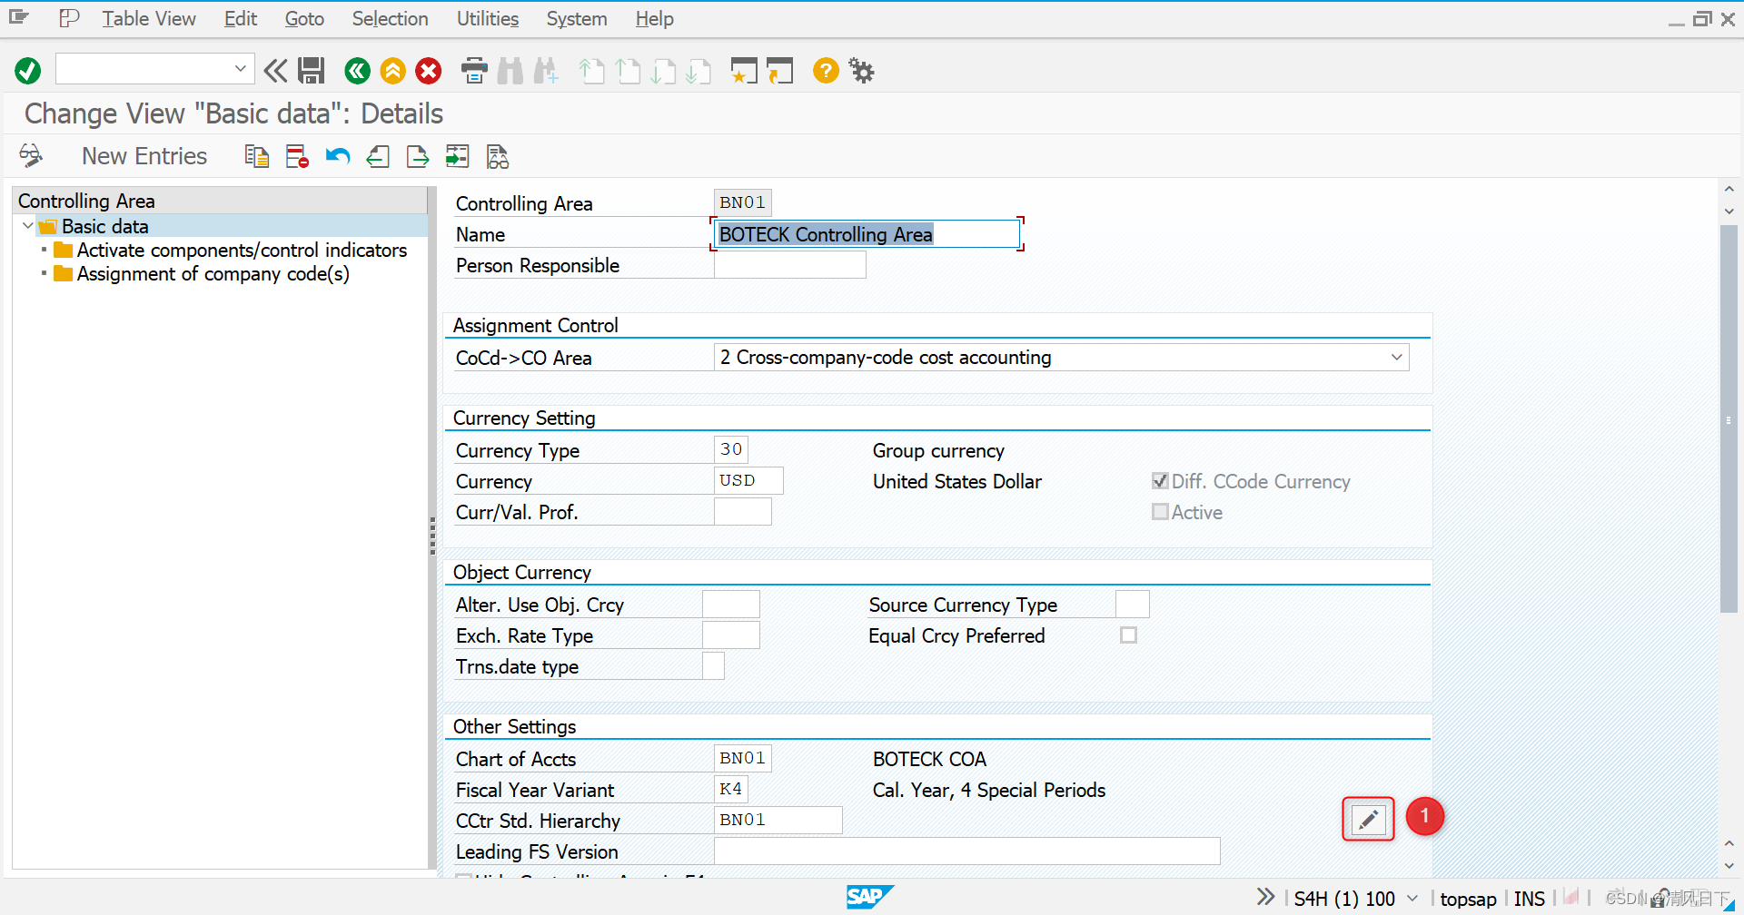This screenshot has width=1744, height=915.
Task: Click the Curr/Val. Prof. field
Action: pos(743,512)
